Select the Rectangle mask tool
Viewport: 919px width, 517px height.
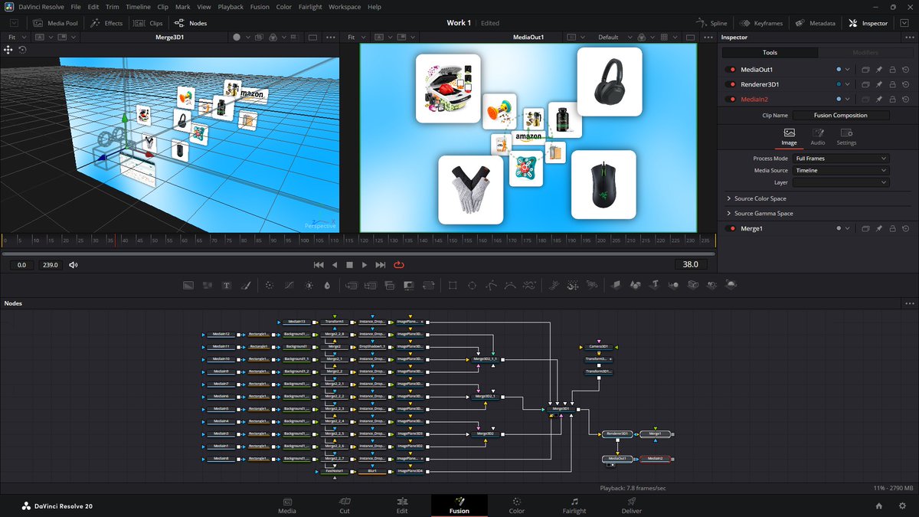point(452,285)
